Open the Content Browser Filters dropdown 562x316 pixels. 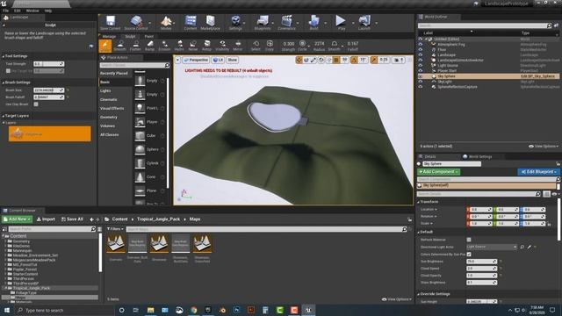(115, 229)
